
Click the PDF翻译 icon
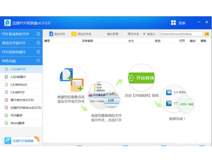click(x=6, y=115)
